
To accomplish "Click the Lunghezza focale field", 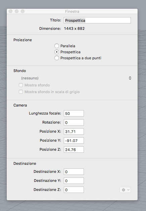I will 74,114.
